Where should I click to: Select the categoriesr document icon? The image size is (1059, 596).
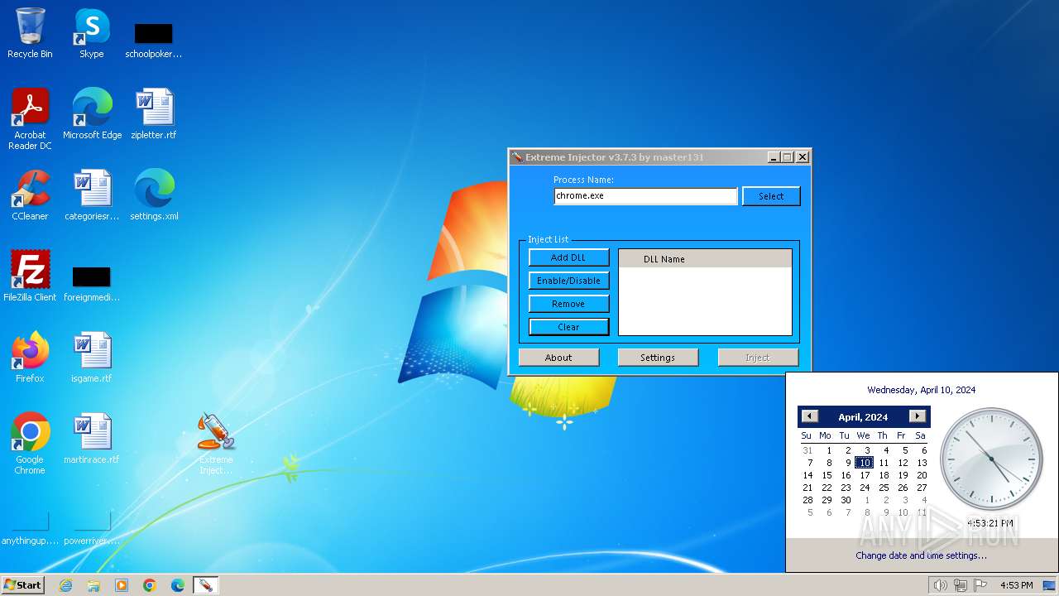pyautogui.click(x=92, y=195)
